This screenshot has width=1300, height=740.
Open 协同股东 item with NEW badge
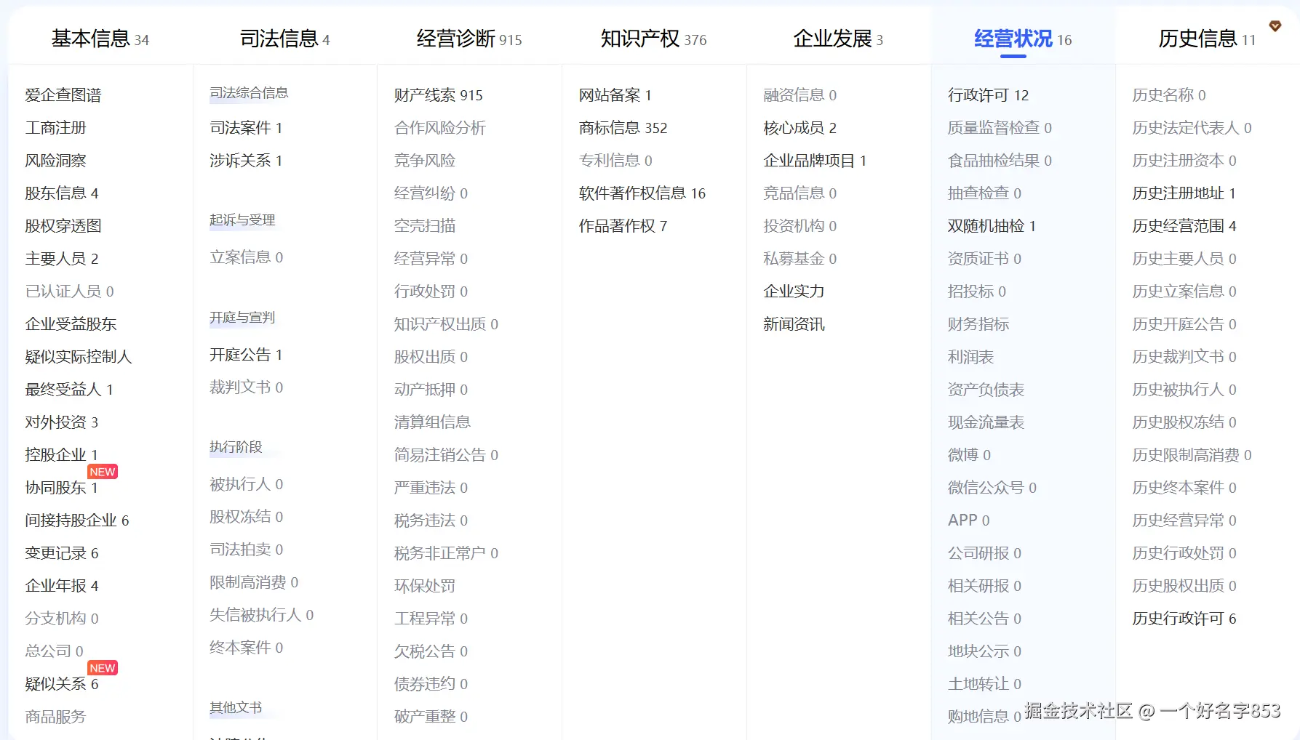61,488
